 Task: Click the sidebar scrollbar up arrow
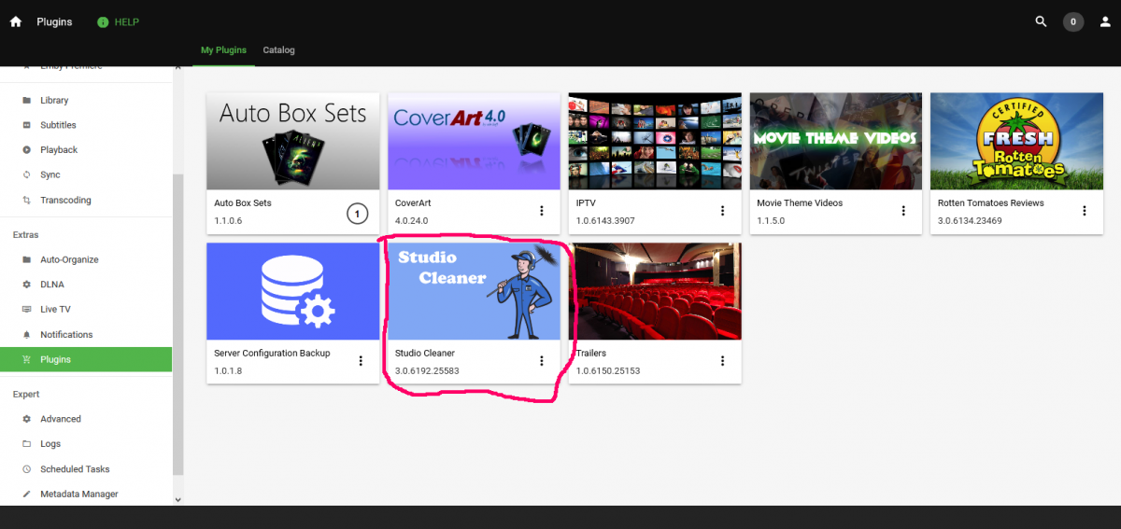(178, 68)
